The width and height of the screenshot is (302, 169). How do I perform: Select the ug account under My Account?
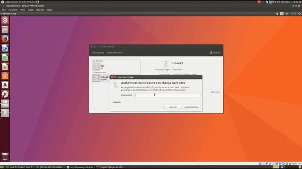116,67
